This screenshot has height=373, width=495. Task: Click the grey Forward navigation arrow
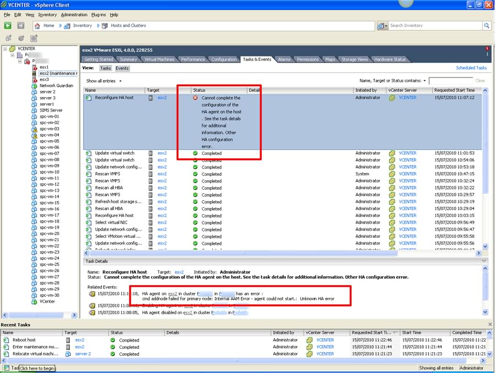(x=21, y=26)
